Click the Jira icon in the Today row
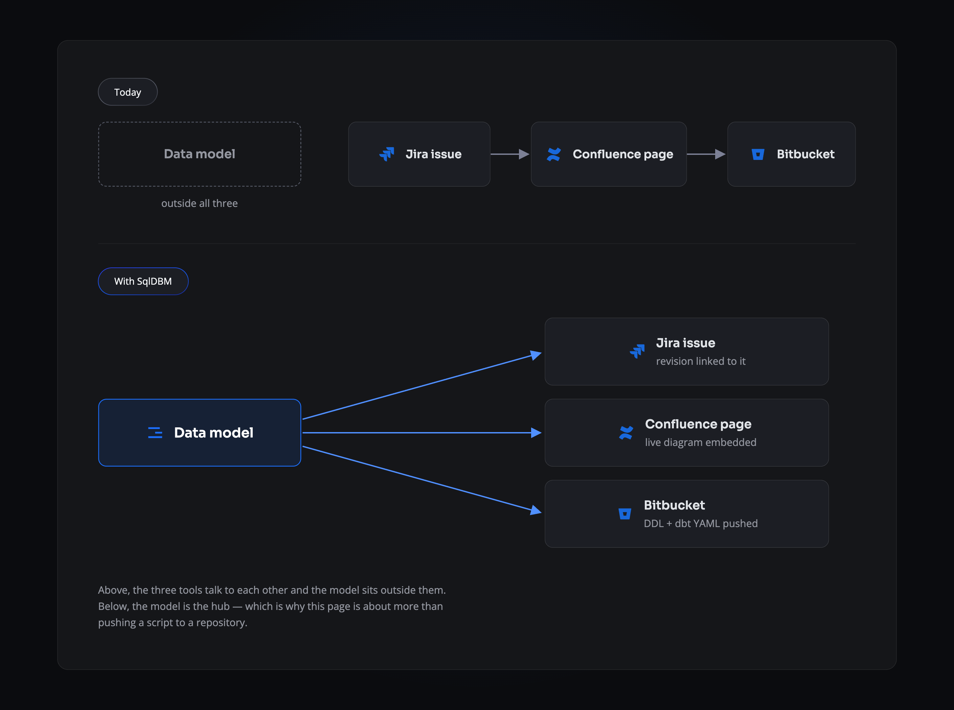 (386, 154)
